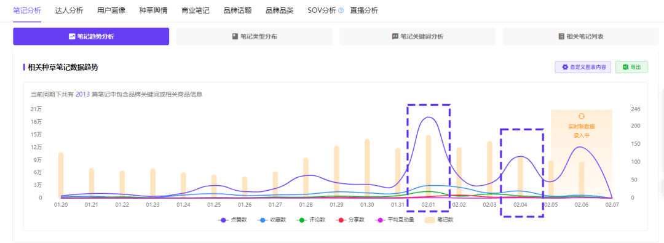Open the 笔记关键词分析 section
Screen dimensions: 664x243
[417, 36]
